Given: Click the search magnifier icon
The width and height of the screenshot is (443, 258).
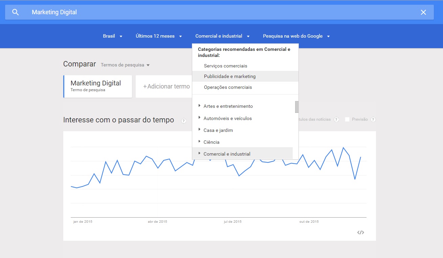Looking at the screenshot, I should point(15,12).
